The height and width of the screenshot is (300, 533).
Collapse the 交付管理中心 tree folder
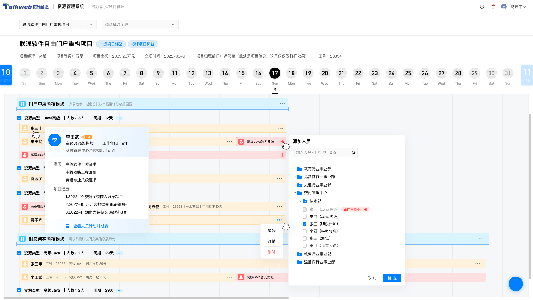click(x=295, y=193)
